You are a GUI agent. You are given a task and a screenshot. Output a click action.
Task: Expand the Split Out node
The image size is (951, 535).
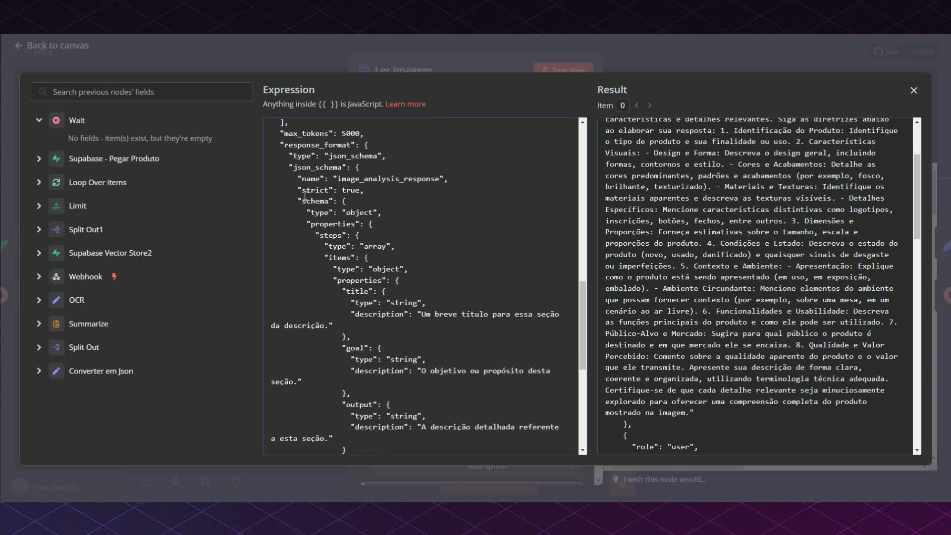coord(39,347)
